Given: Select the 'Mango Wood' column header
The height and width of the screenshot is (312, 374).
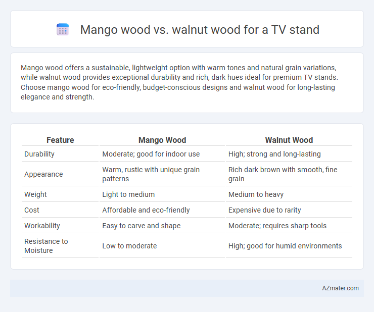Looking at the screenshot, I should tap(162, 140).
